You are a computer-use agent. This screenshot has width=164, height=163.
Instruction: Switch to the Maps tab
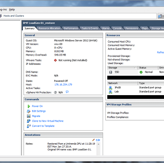145,28
